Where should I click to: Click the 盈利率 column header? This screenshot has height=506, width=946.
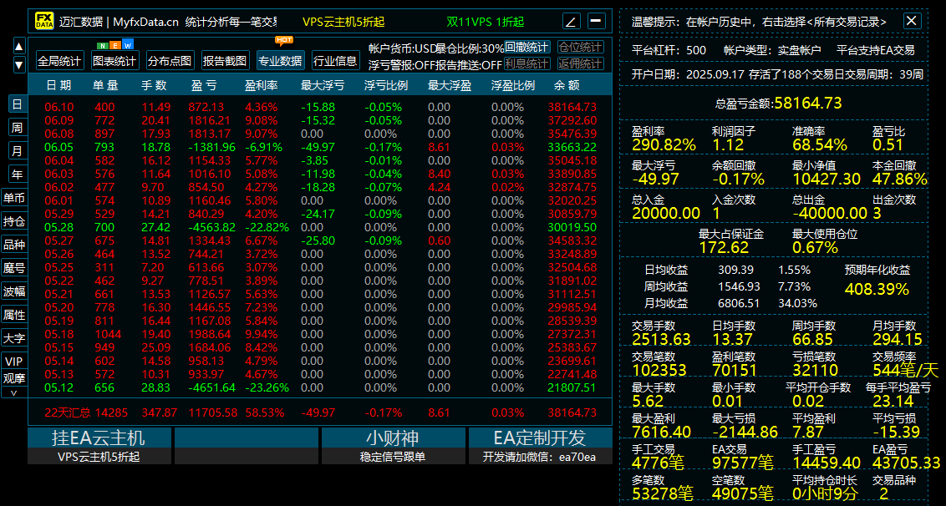coord(262,86)
